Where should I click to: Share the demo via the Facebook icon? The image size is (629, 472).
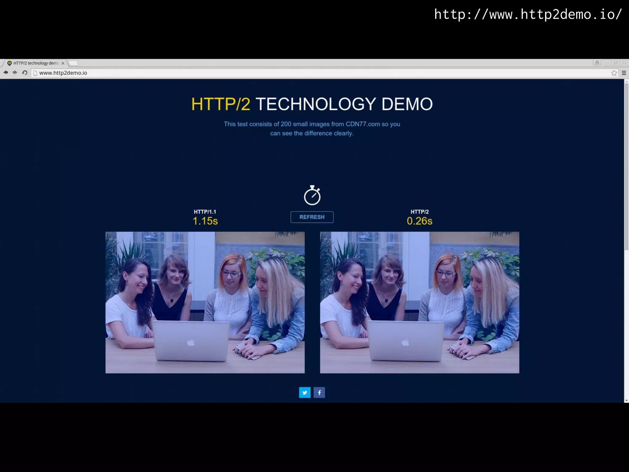tap(319, 392)
